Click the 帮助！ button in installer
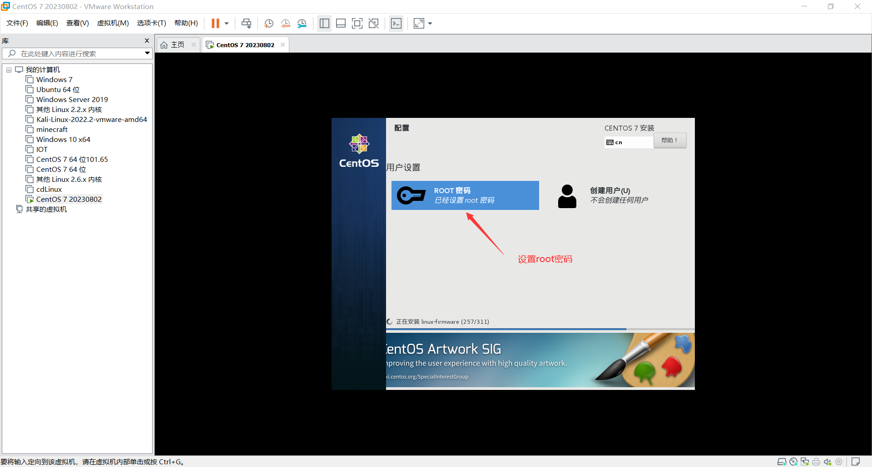This screenshot has height=467, width=872. tap(670, 141)
